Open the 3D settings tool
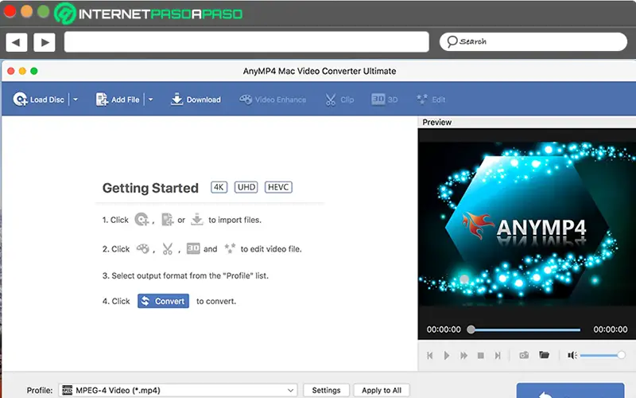 pyautogui.click(x=384, y=99)
